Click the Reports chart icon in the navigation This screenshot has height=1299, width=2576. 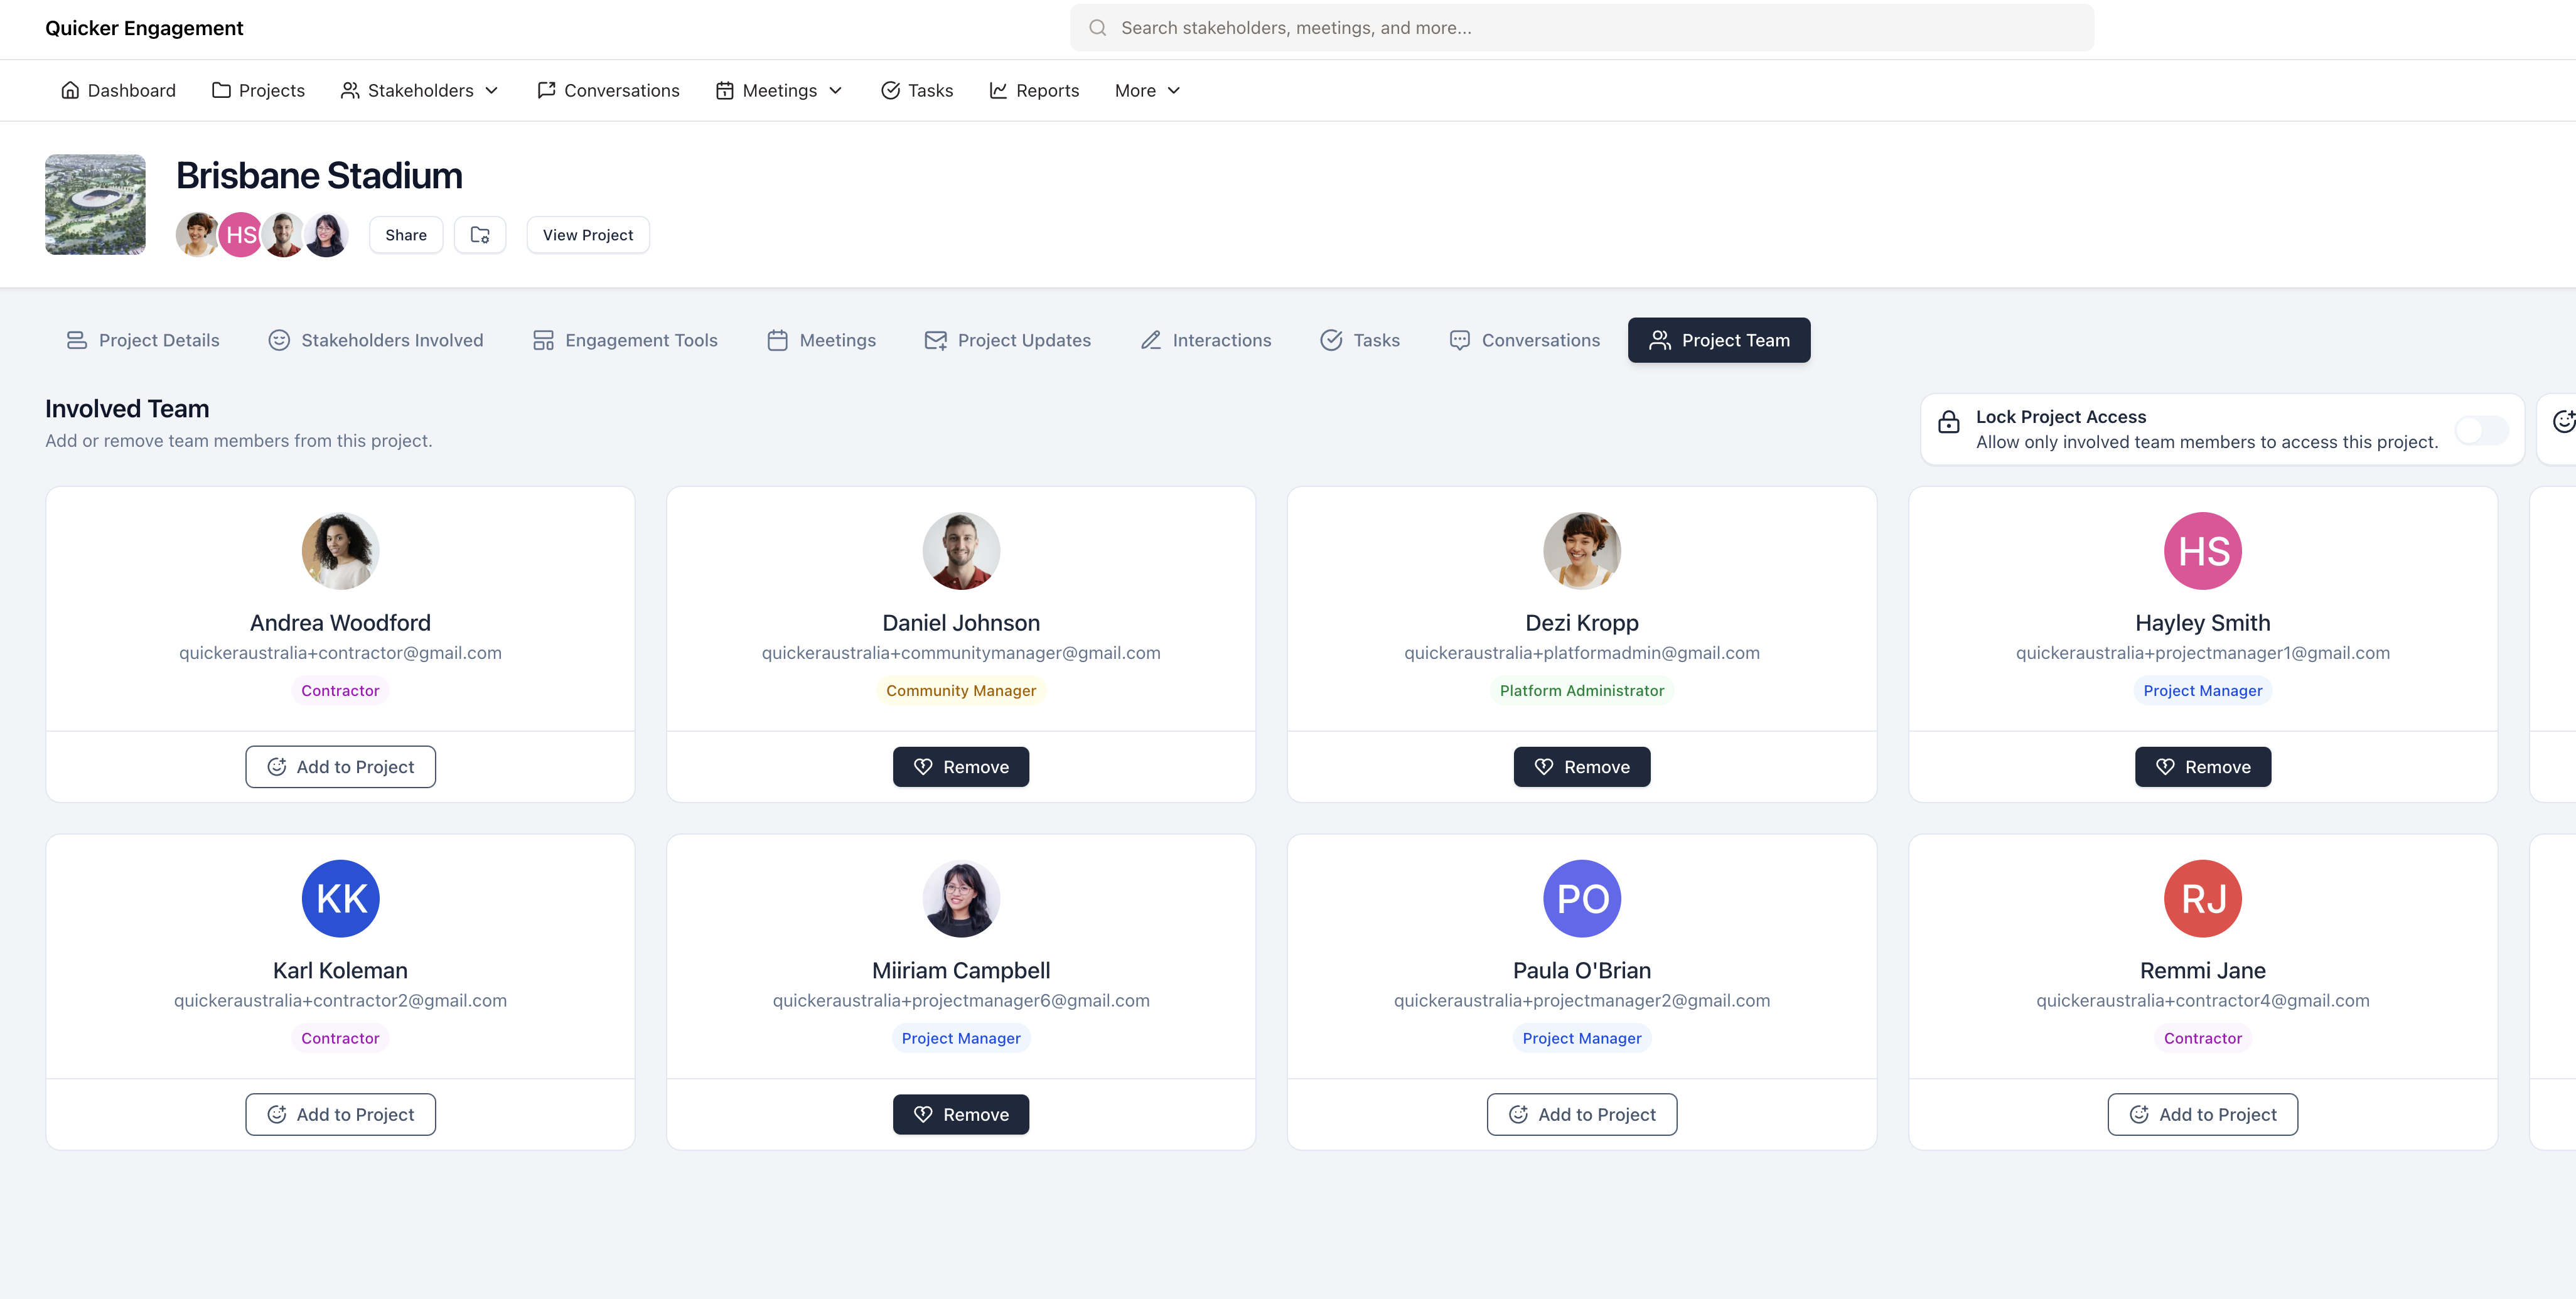point(998,90)
